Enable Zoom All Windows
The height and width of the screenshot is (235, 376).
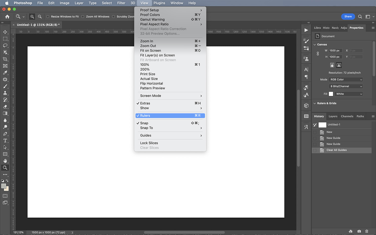tap(83, 17)
